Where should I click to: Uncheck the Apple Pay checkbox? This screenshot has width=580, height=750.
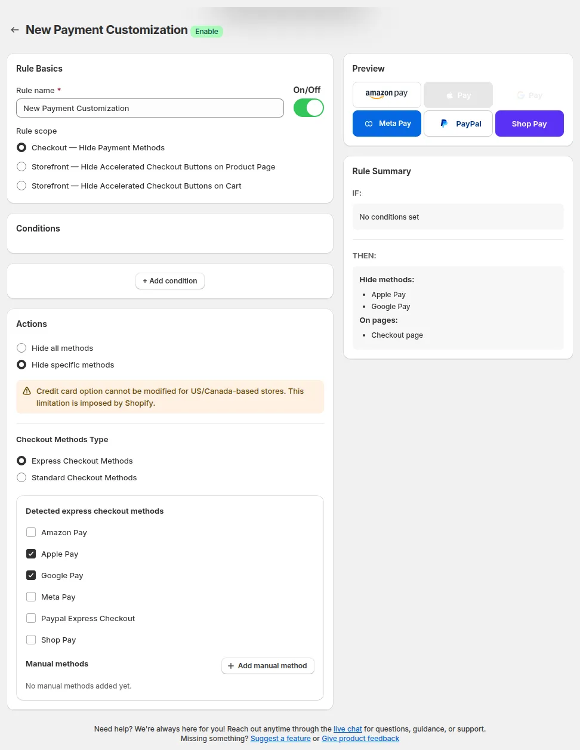coord(31,554)
